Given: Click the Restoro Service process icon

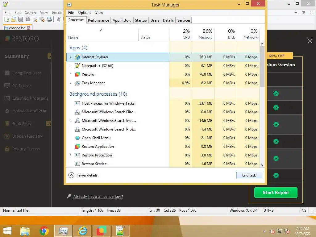Looking at the screenshot, I should (x=77, y=164).
